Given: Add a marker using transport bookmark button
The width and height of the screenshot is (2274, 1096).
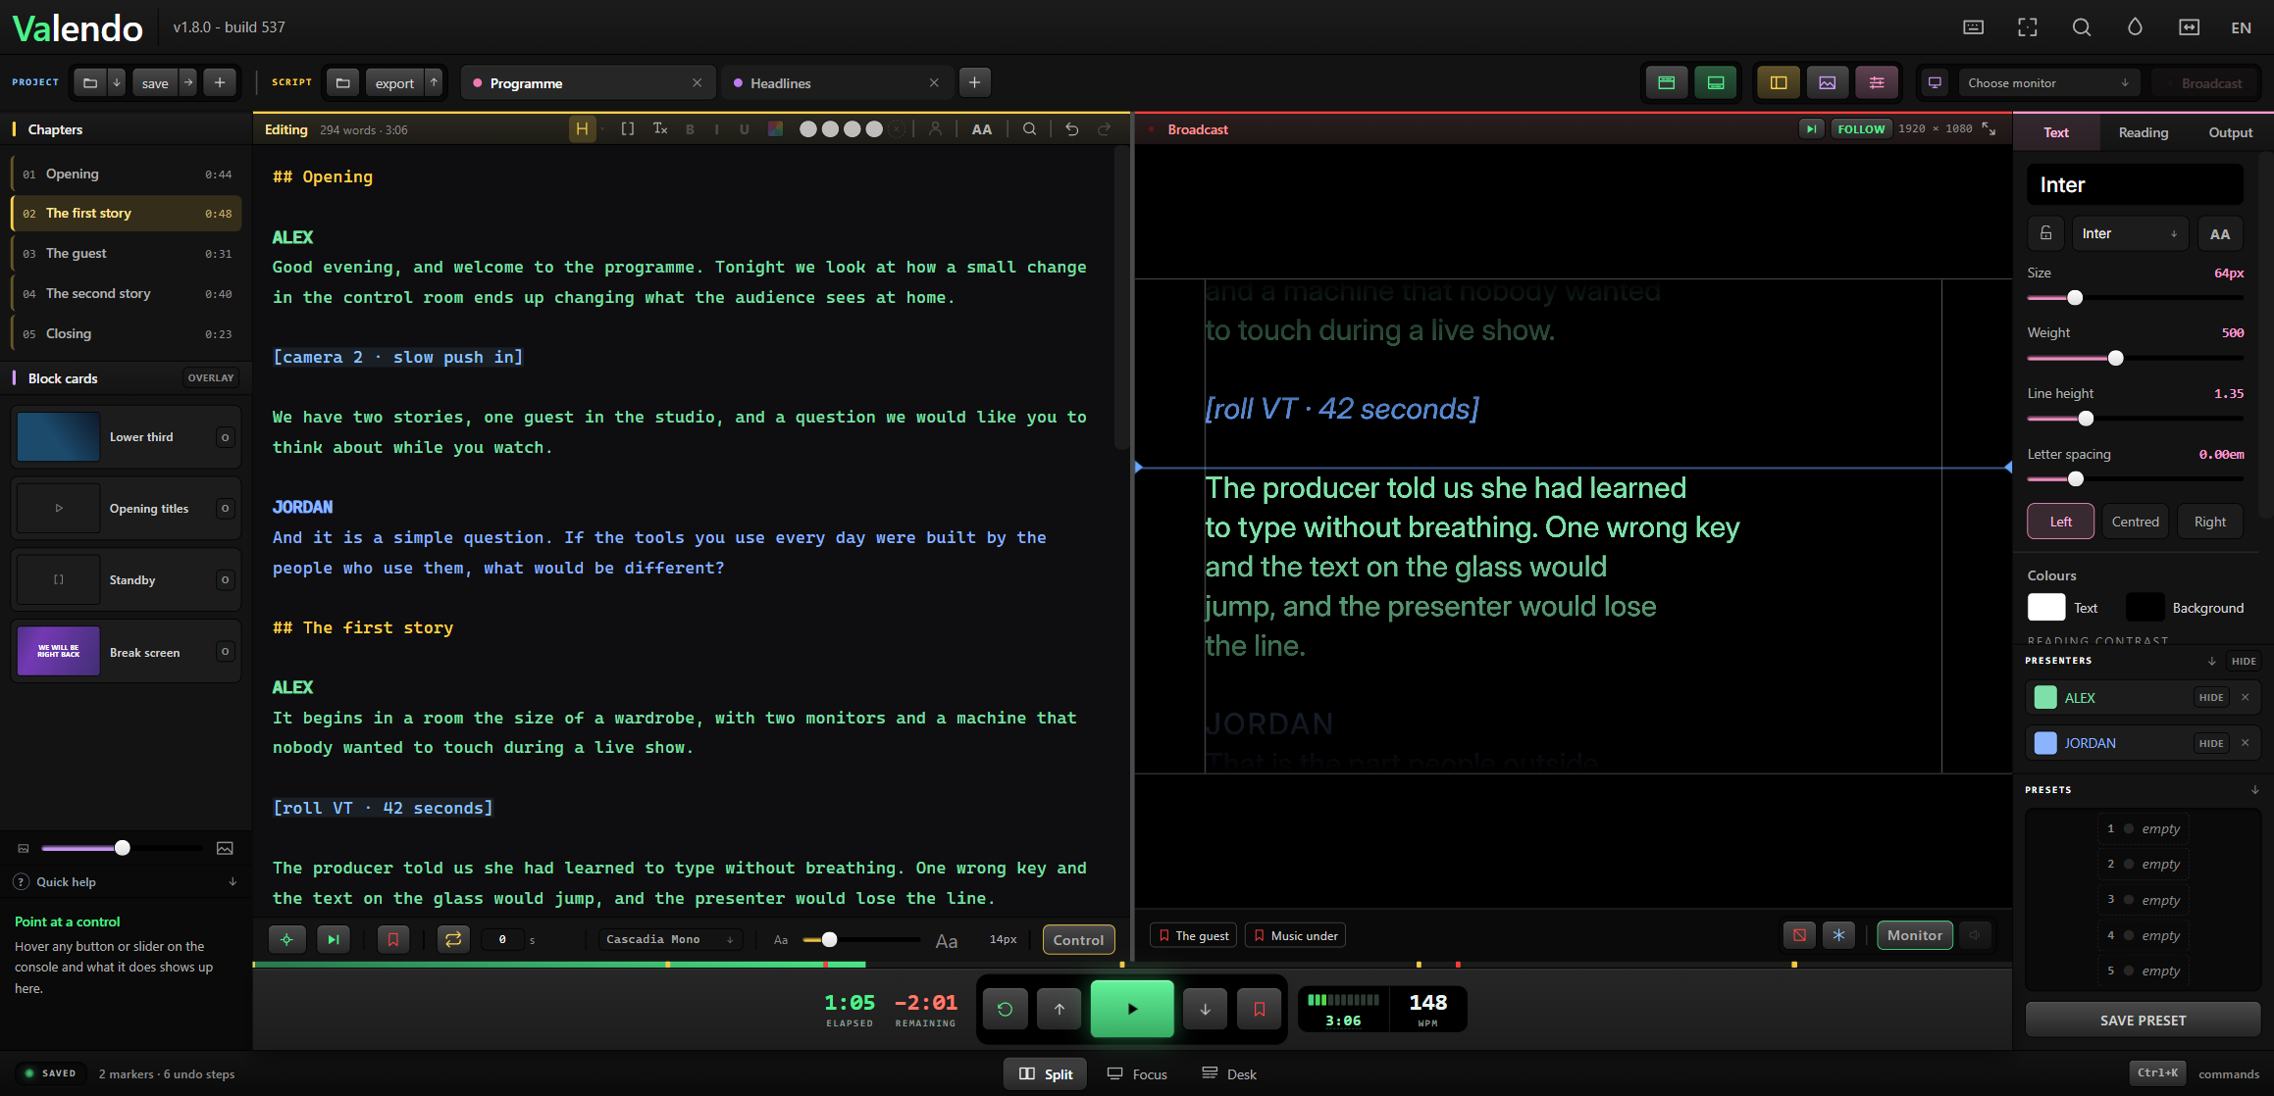Looking at the screenshot, I should point(1260,1008).
